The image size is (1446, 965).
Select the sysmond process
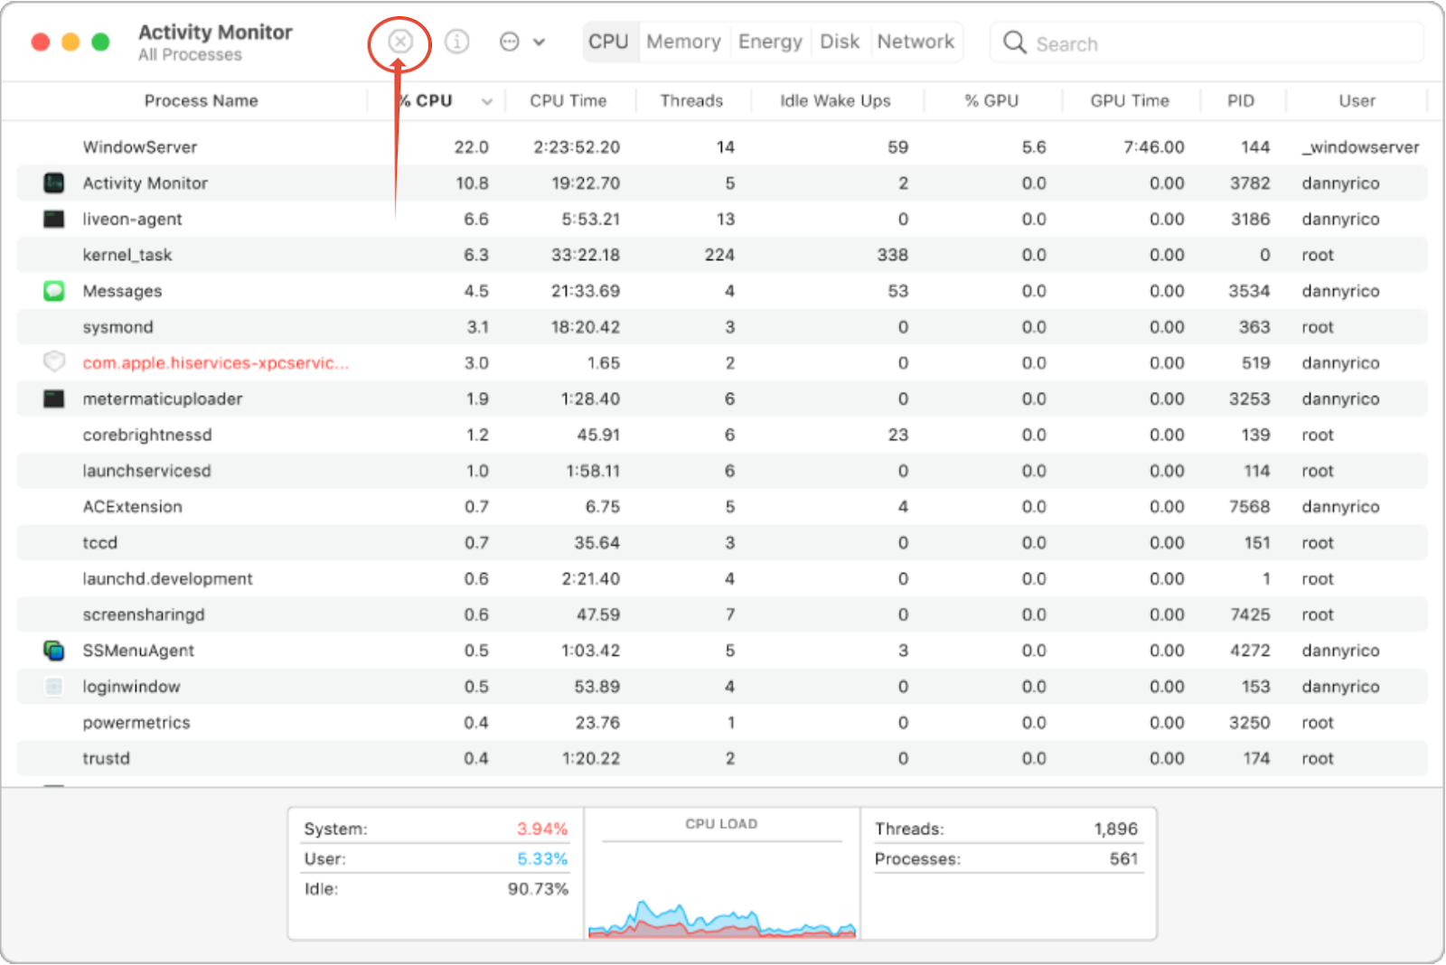point(722,327)
